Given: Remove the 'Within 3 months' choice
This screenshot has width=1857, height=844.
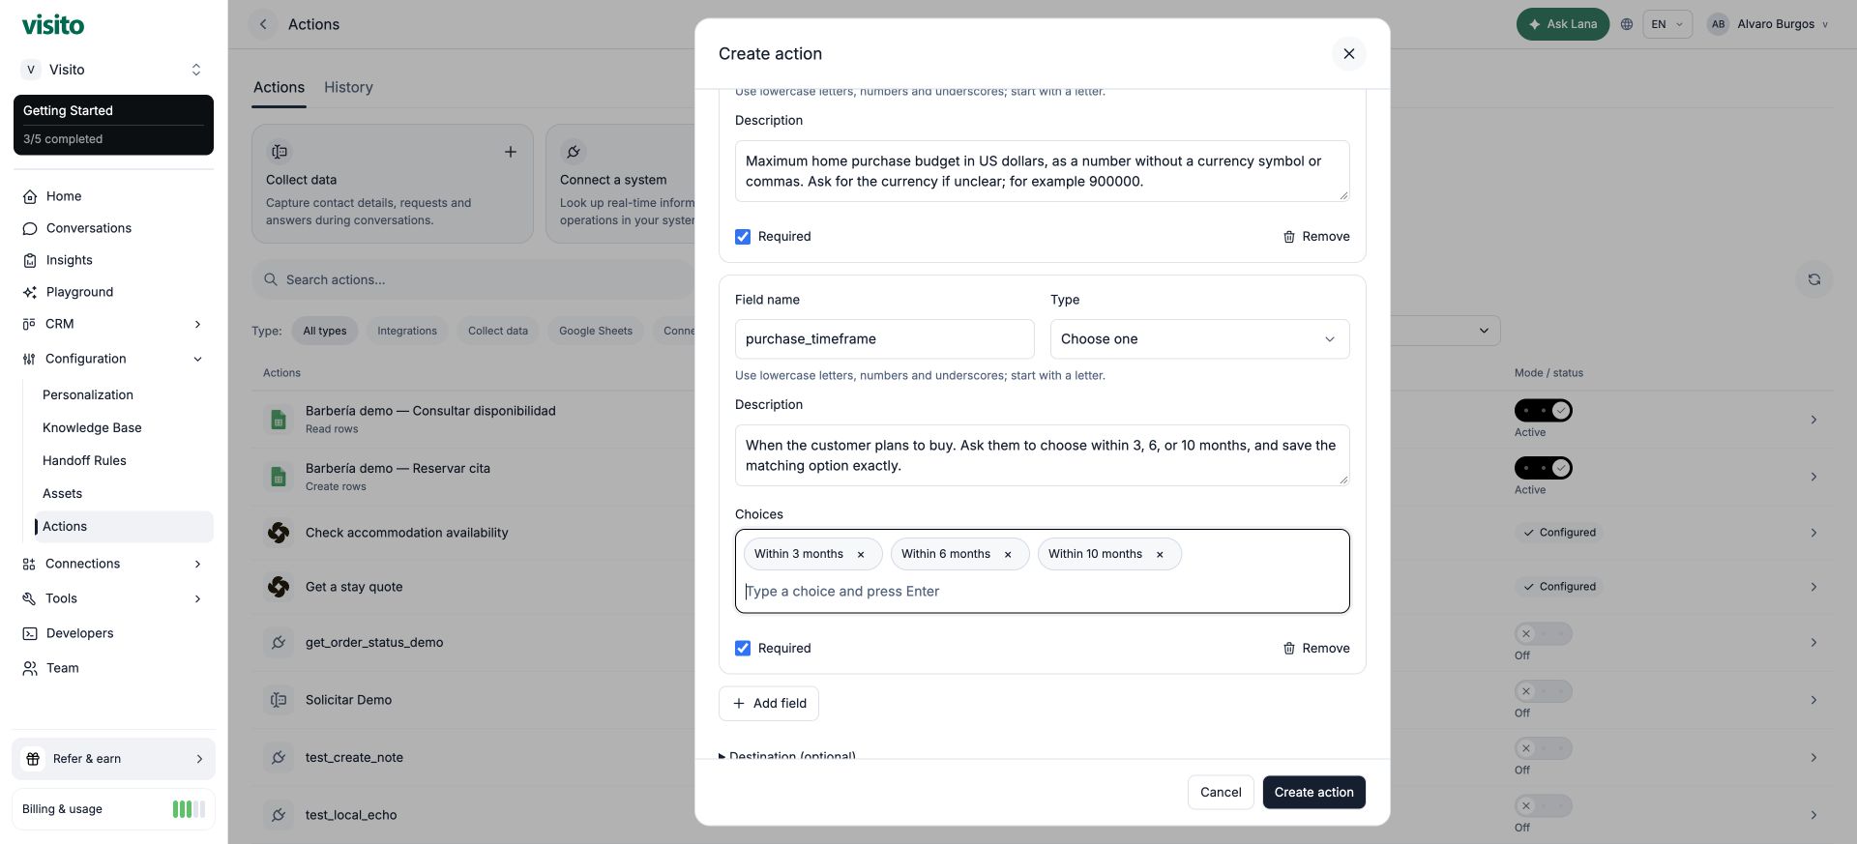Looking at the screenshot, I should click(x=861, y=555).
